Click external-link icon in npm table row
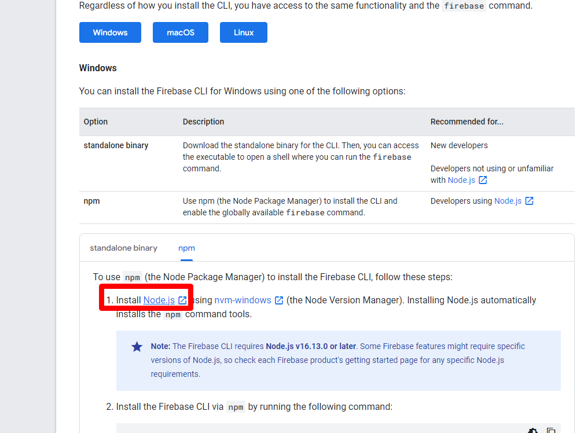Screen dimensions: 584x433 (529, 201)
